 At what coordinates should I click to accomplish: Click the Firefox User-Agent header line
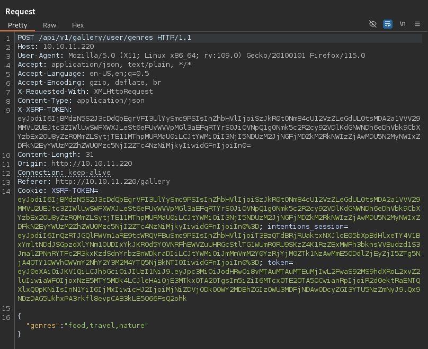point(191,56)
